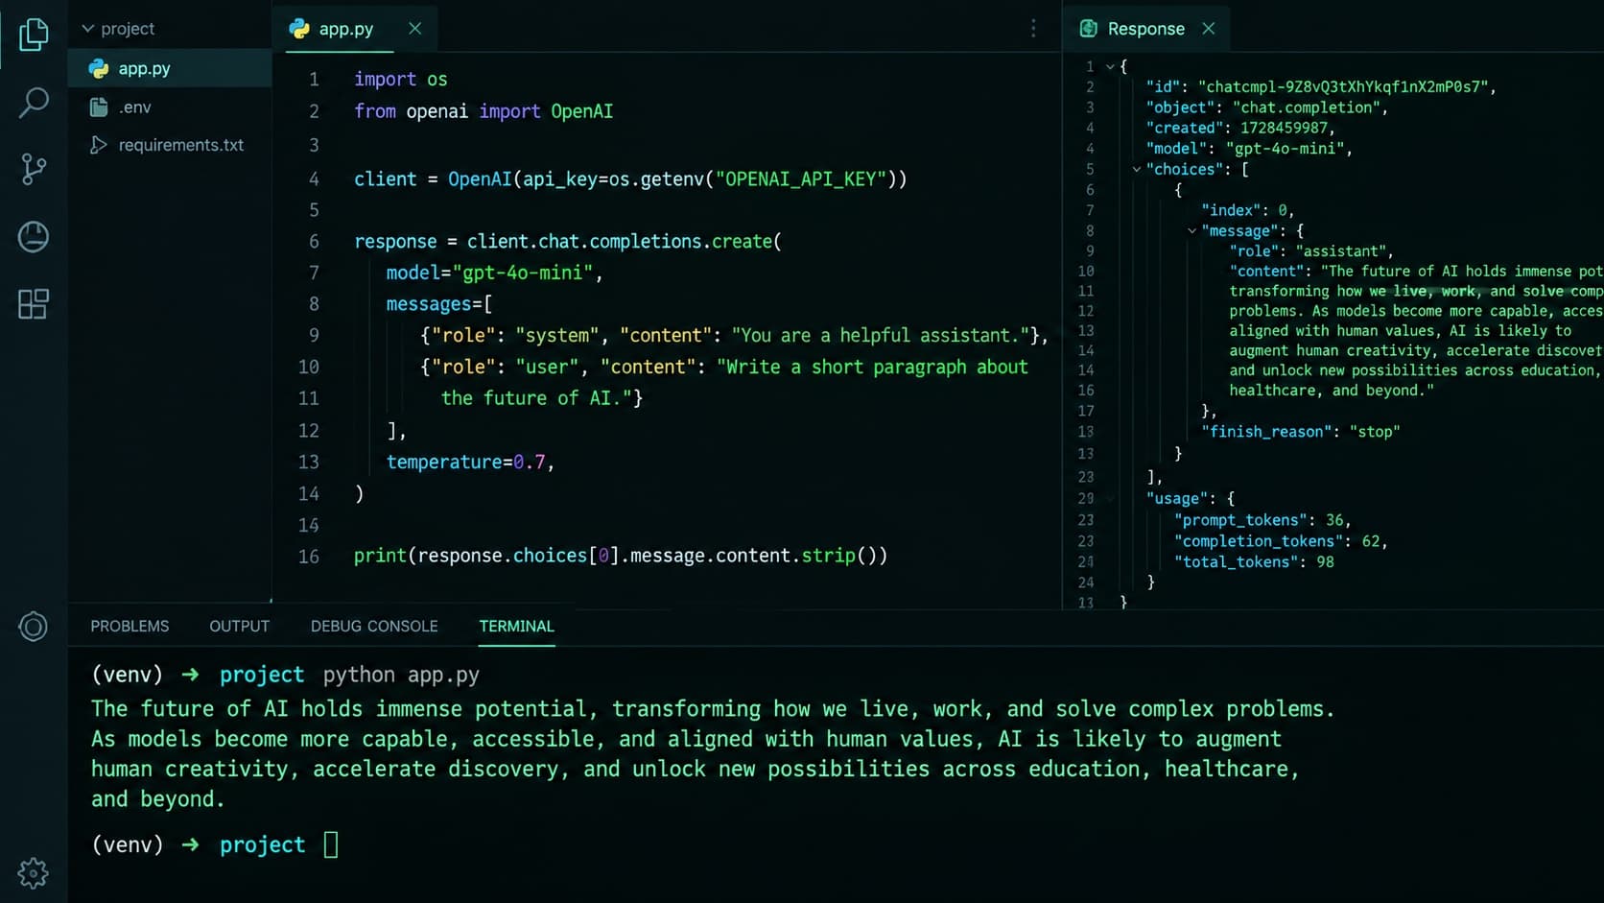1604x903 pixels.
Task: Click the file icon next to .env
Action: point(98,107)
